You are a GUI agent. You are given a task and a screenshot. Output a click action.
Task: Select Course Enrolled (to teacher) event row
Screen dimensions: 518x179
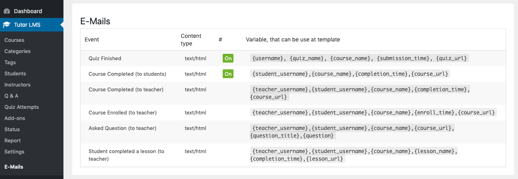point(293,113)
